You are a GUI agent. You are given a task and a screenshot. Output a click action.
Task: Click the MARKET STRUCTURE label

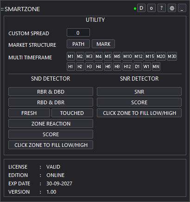(x=32, y=45)
